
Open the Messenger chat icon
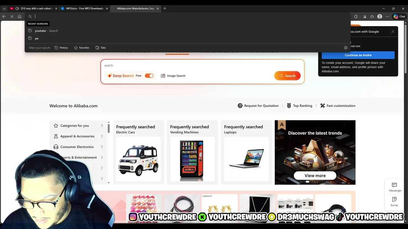click(394, 185)
